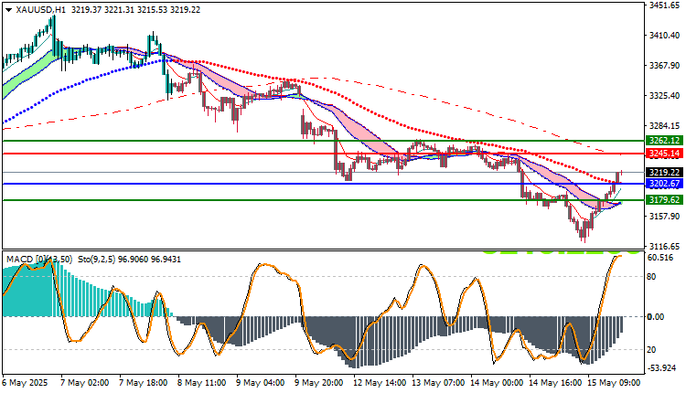Select the 3451.65 price scale value
This screenshot has height=393, width=686.
click(x=665, y=5)
